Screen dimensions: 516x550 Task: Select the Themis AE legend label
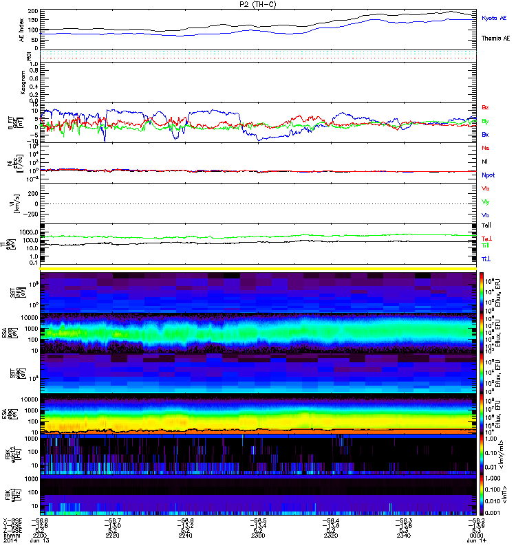click(x=495, y=38)
